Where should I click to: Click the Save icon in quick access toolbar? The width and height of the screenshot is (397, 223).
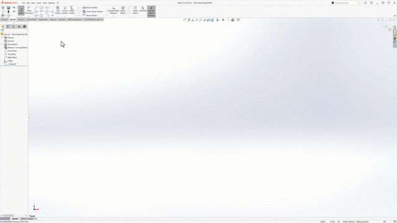[8, 7]
